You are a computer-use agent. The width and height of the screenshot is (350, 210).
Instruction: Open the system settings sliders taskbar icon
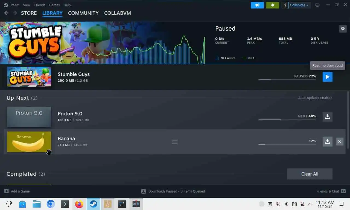(x=122, y=204)
